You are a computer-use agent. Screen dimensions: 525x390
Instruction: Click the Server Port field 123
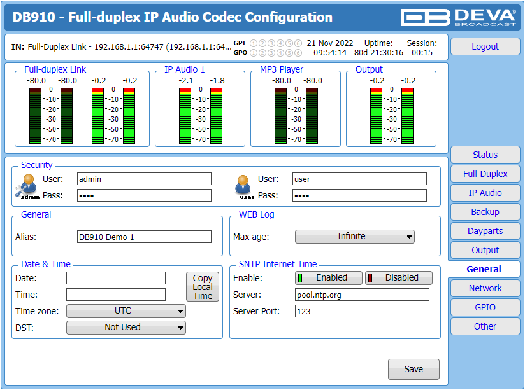click(x=362, y=311)
